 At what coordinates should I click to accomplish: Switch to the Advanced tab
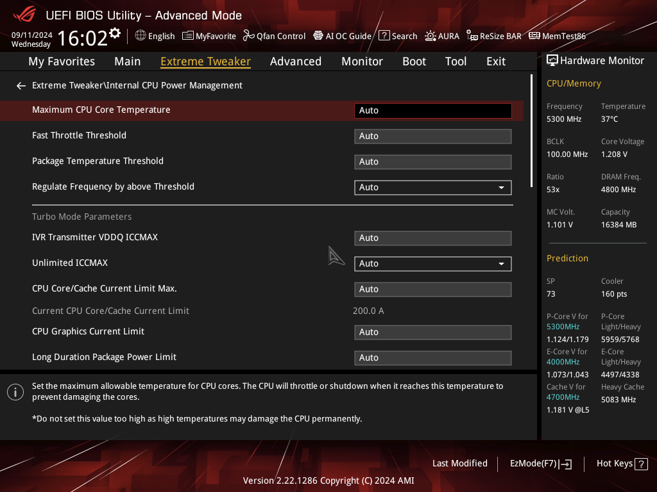296,61
